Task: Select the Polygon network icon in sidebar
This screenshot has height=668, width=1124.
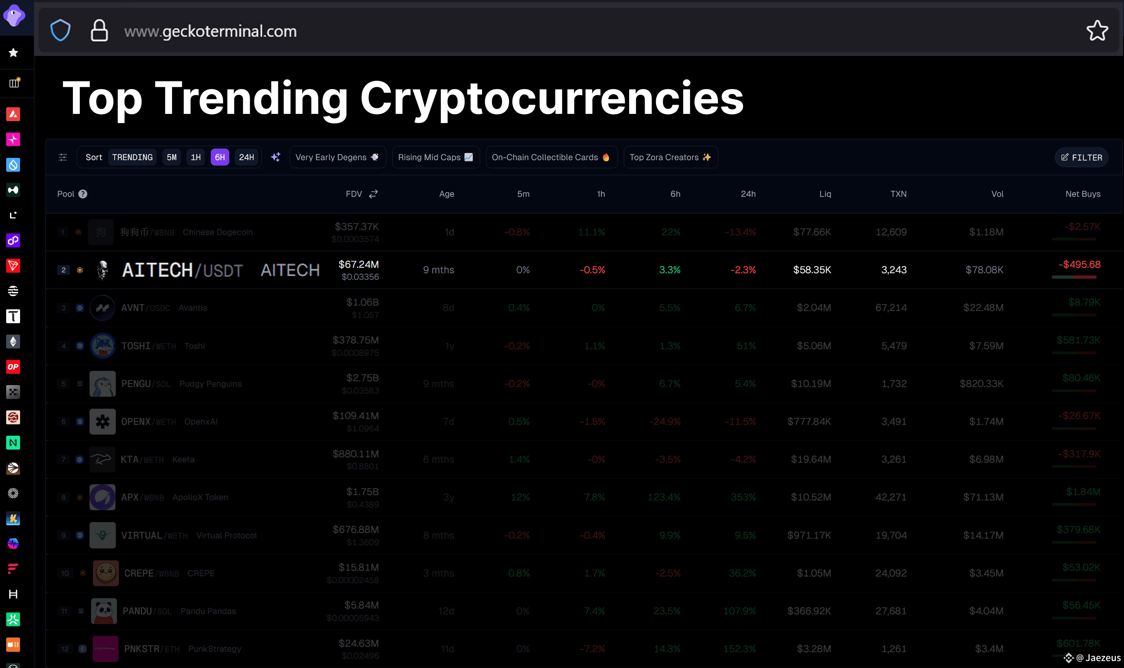Action: tap(13, 240)
